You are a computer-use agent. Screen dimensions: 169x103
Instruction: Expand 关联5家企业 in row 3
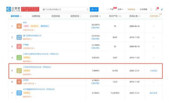(x=29, y=48)
